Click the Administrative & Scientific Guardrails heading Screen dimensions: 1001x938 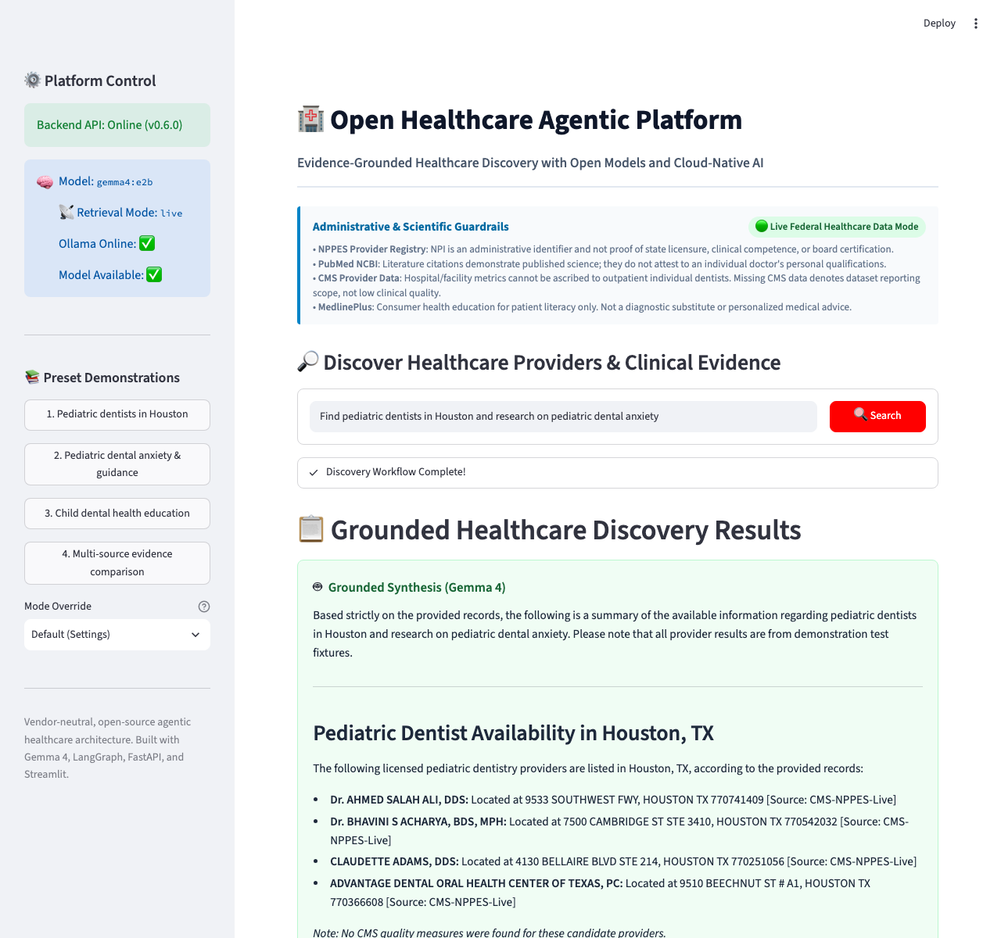pyautogui.click(x=411, y=227)
